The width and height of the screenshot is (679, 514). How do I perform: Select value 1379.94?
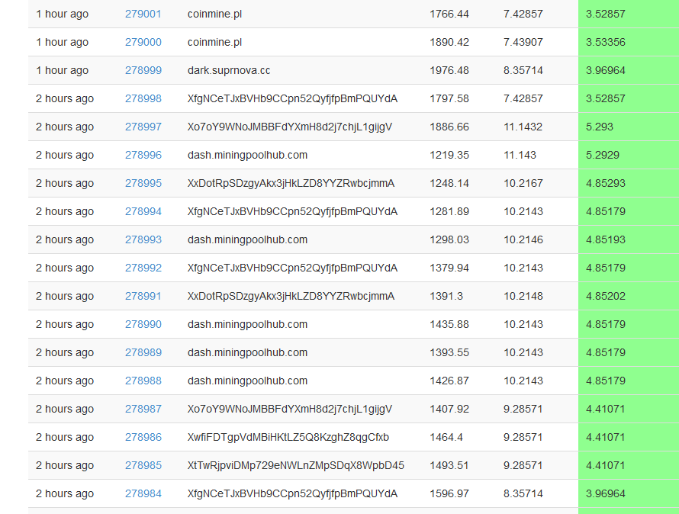449,268
